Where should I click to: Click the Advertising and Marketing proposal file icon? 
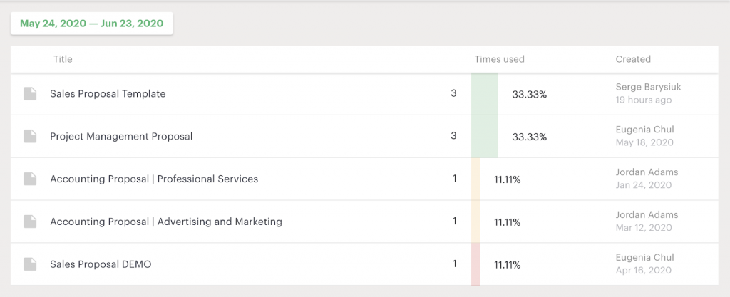[x=30, y=222]
